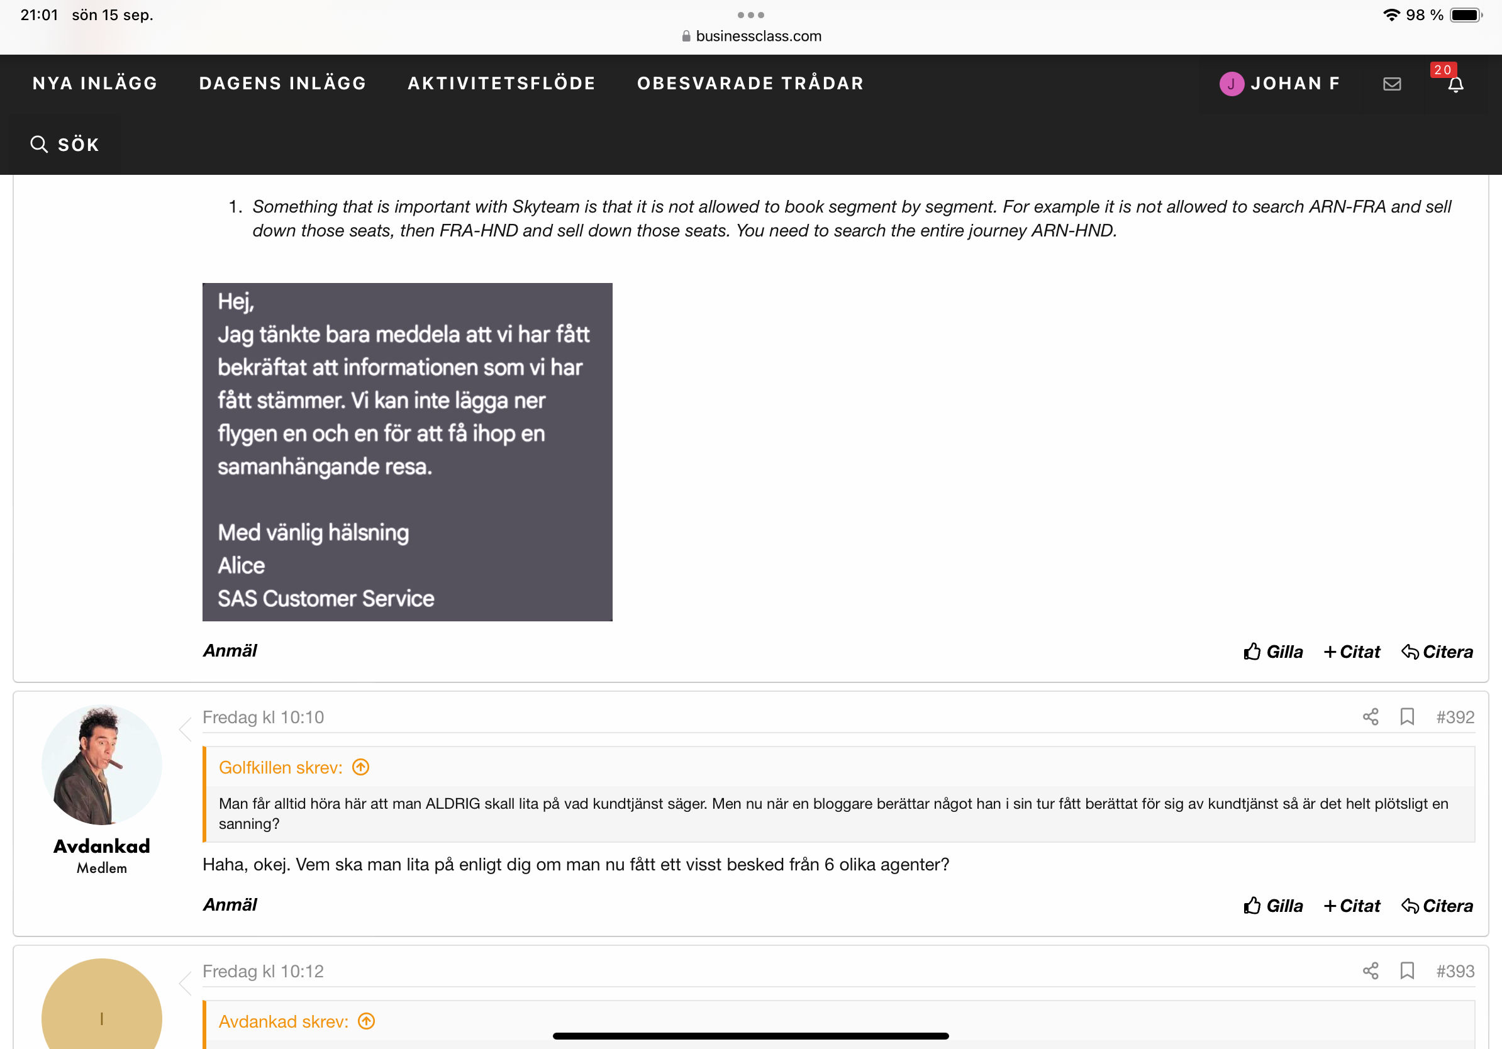Bookmark post #393
Screen dimensions: 1502x1049
[1406, 970]
